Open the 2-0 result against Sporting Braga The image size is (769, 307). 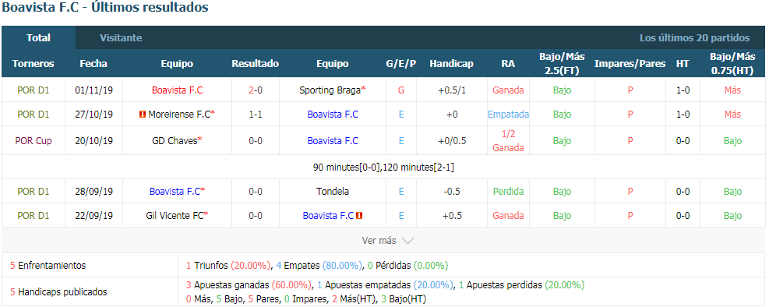[256, 90]
